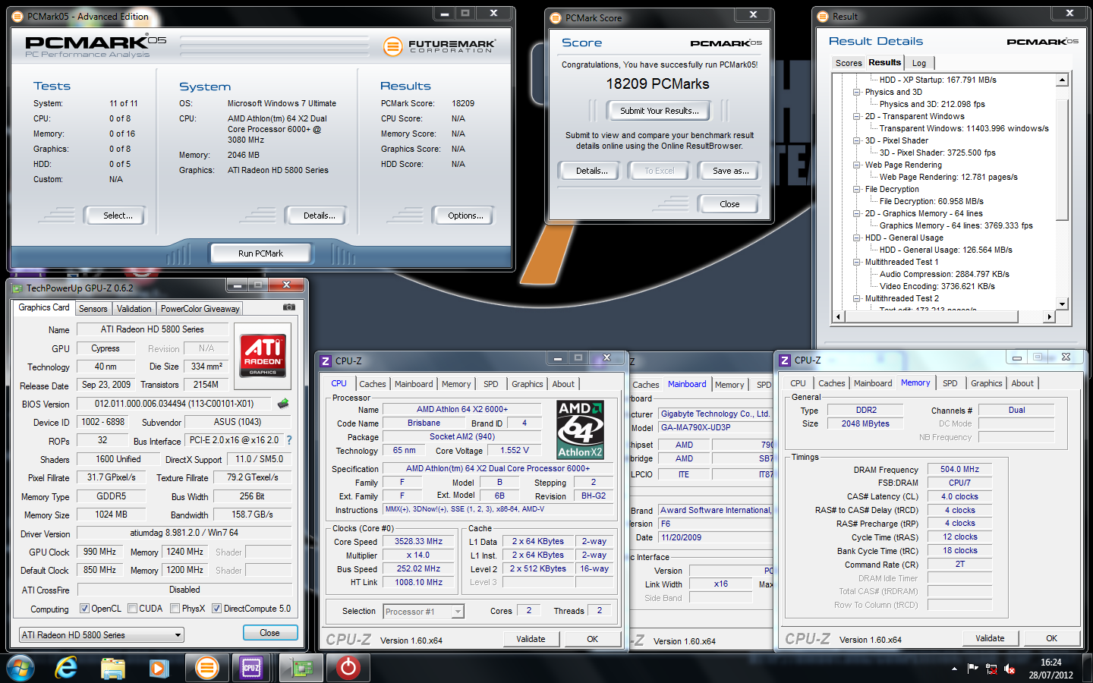Viewport: 1093px width, 683px height.
Task: Click the result tree scroll down arrow
Action: [1063, 304]
